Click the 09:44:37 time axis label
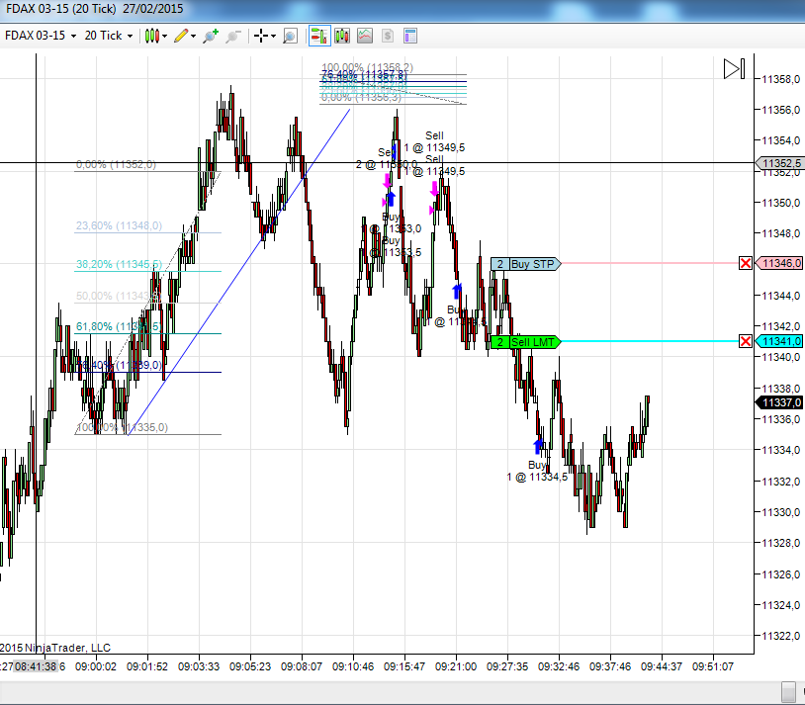This screenshot has height=705, width=805. click(x=662, y=666)
